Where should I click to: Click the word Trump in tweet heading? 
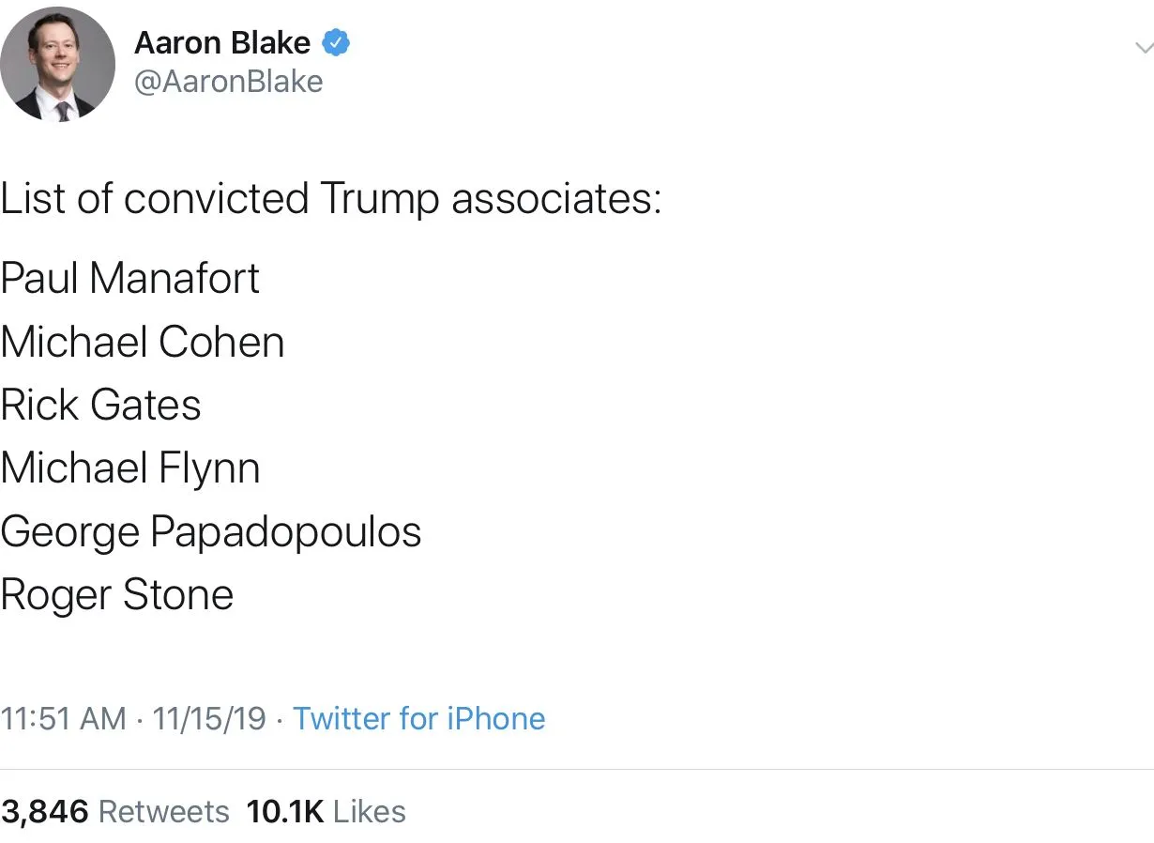tap(379, 199)
